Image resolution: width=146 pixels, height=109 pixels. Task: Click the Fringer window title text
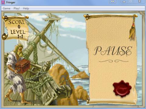(x=11, y=2)
